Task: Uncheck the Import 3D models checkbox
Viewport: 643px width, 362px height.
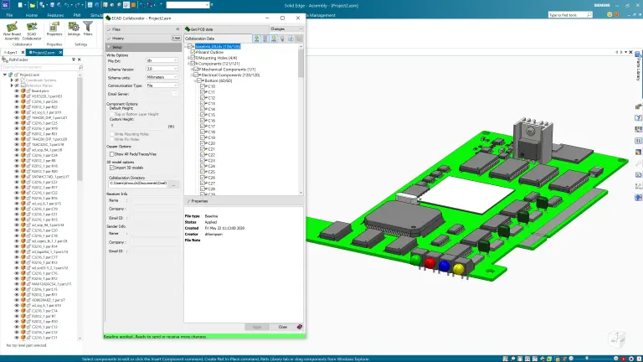Action: pyautogui.click(x=111, y=168)
